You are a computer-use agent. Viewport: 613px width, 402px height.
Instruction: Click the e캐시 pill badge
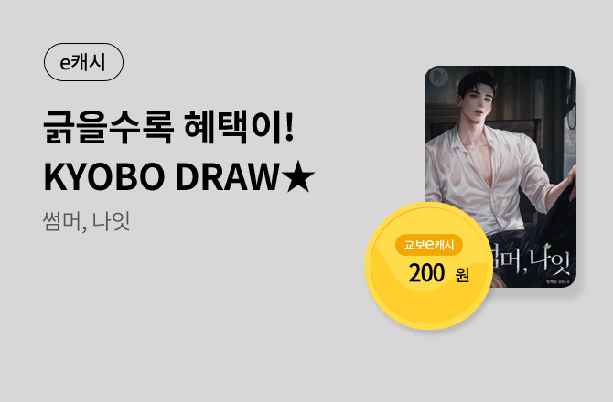[x=83, y=62]
